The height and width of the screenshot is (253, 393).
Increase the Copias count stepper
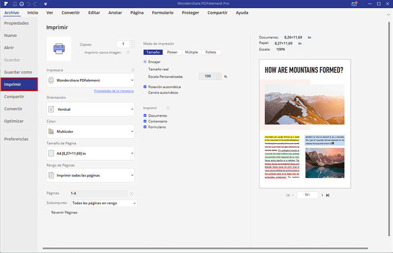(132, 43)
